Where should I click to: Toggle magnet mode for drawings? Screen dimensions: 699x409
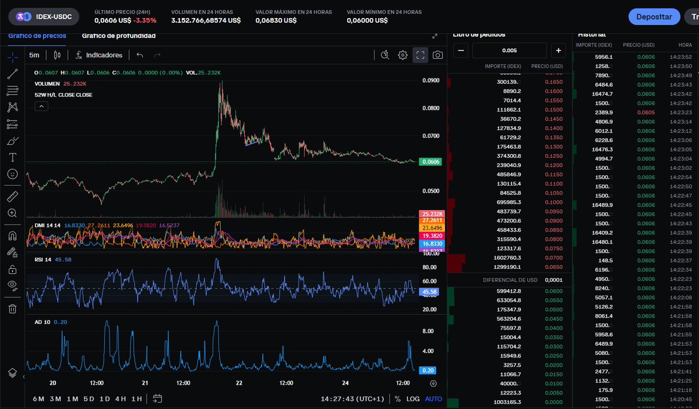tap(12, 236)
